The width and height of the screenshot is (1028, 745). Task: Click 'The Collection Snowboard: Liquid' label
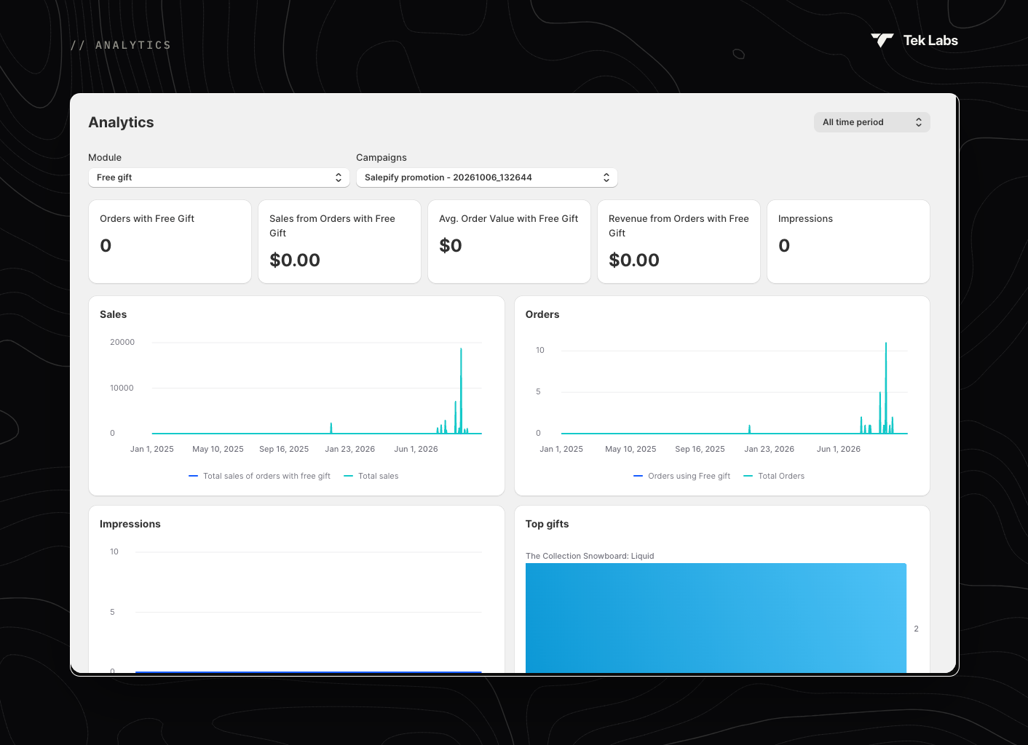click(590, 556)
